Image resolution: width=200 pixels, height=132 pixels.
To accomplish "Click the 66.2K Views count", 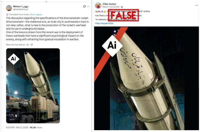I will click(x=36, y=127).
